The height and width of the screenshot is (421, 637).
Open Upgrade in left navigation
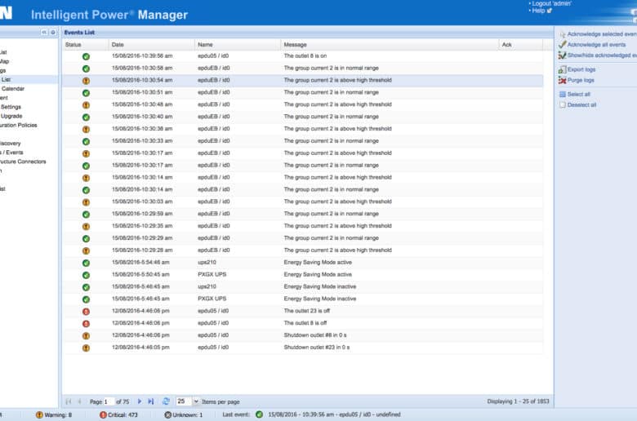pos(11,116)
